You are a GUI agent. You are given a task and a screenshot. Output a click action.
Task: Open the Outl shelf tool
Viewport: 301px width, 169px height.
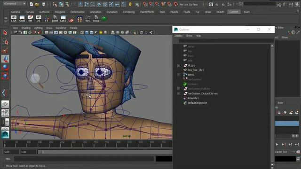(22, 19)
